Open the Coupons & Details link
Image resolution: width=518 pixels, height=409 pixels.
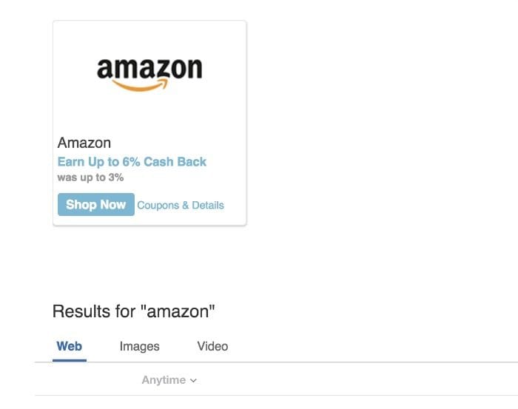181,205
